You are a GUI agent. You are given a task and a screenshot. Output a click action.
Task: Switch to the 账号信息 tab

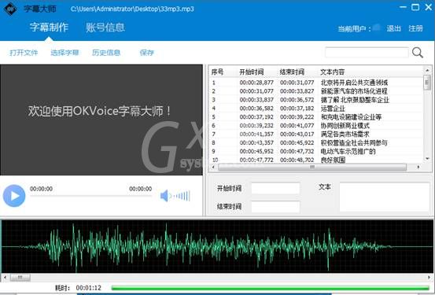coord(105,28)
